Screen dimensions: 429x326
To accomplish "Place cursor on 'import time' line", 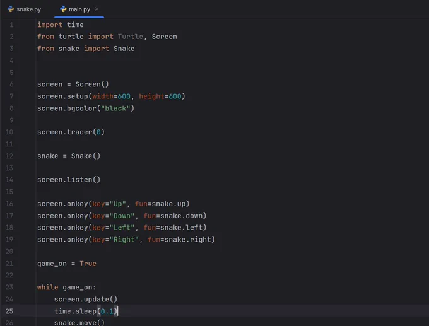I will tap(61, 25).
